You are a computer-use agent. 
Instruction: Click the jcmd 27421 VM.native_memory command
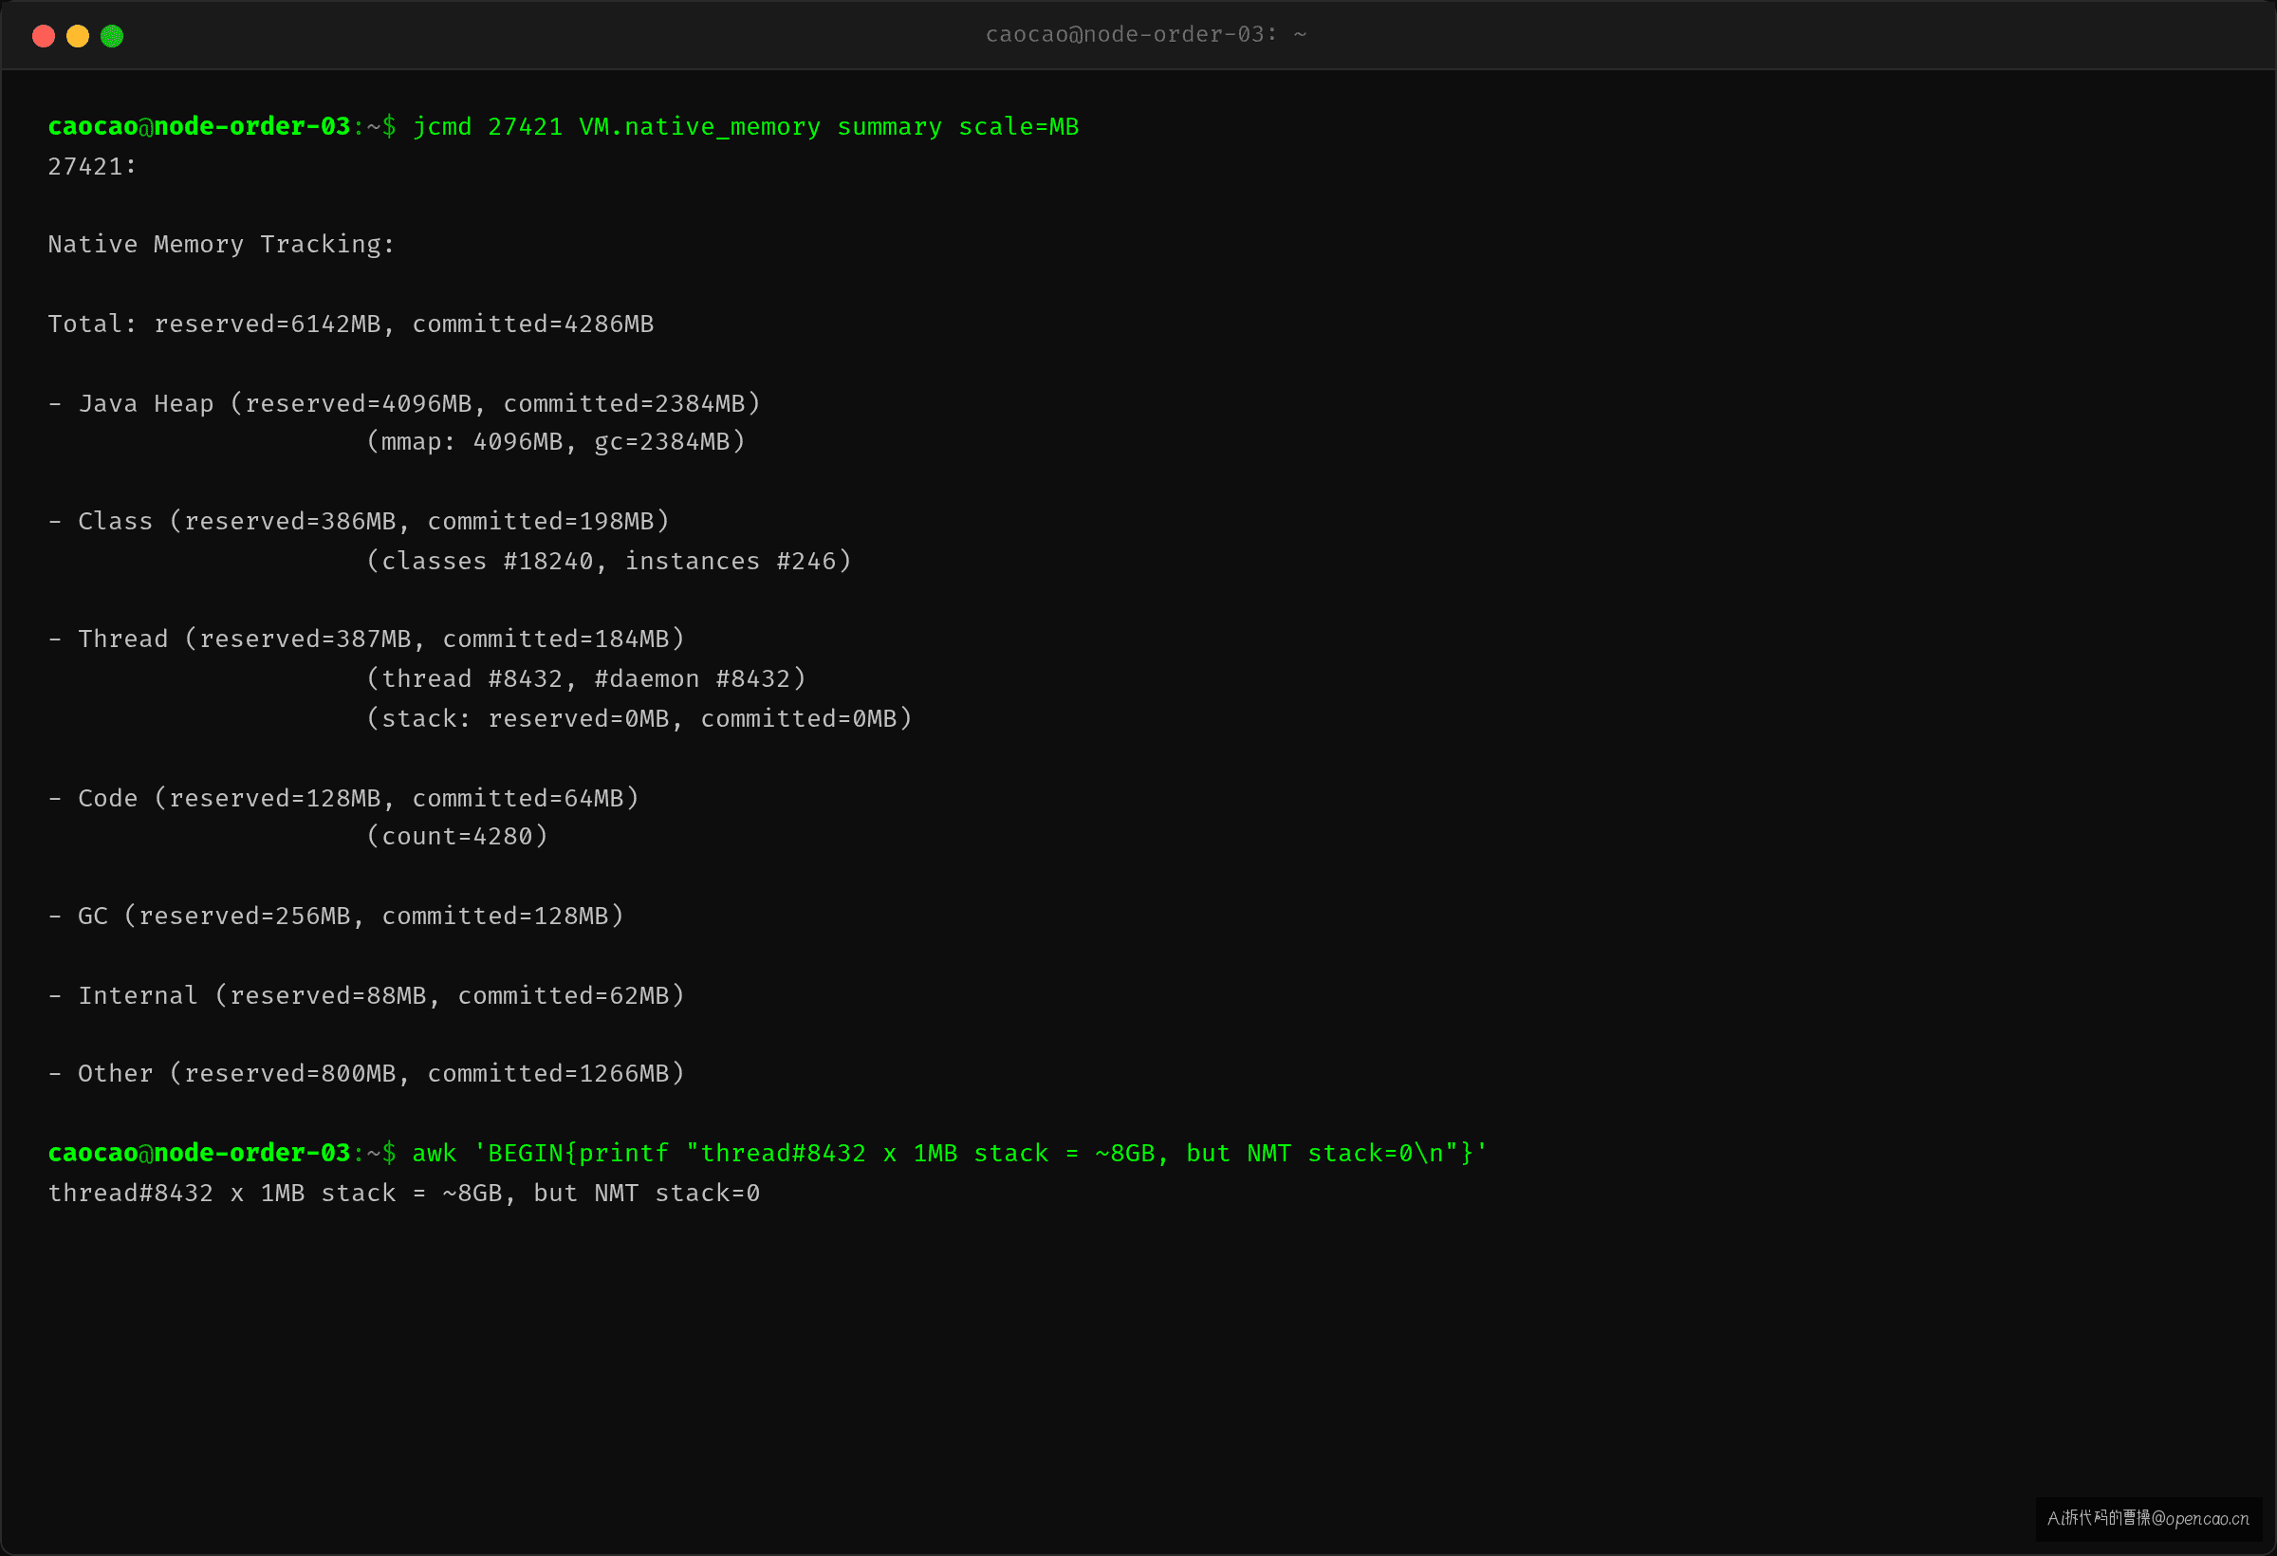click(746, 126)
